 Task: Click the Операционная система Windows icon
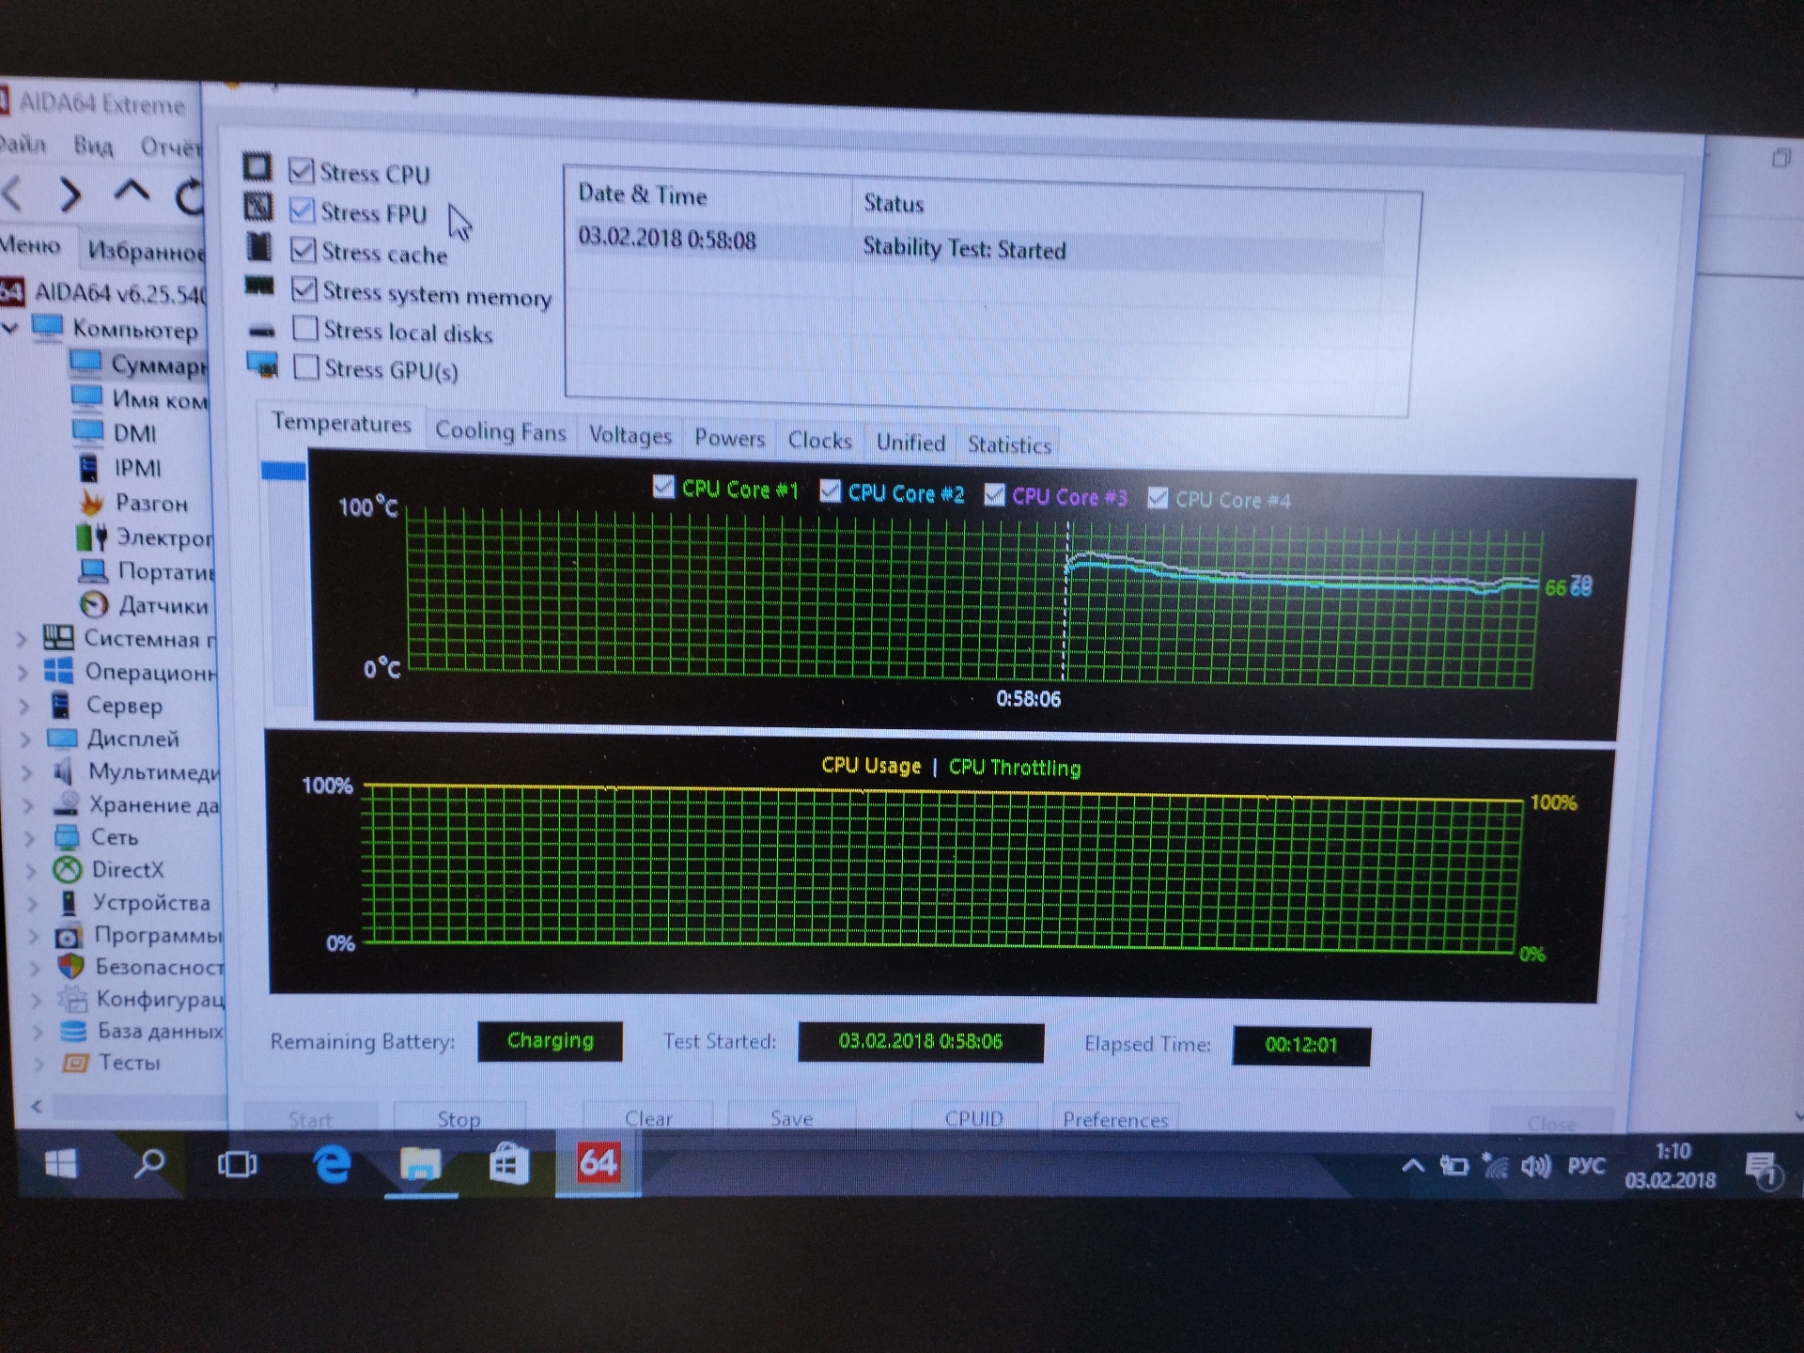(x=58, y=671)
